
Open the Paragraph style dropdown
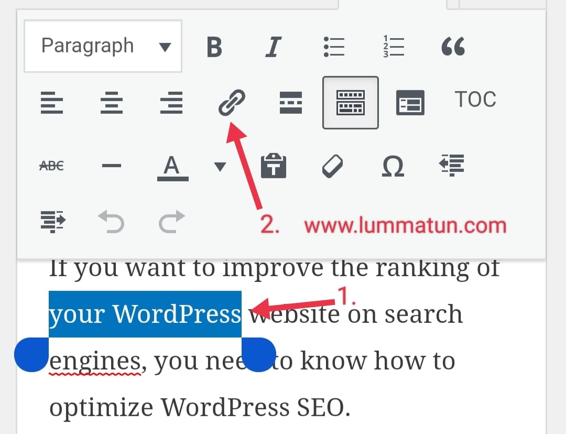click(x=102, y=46)
